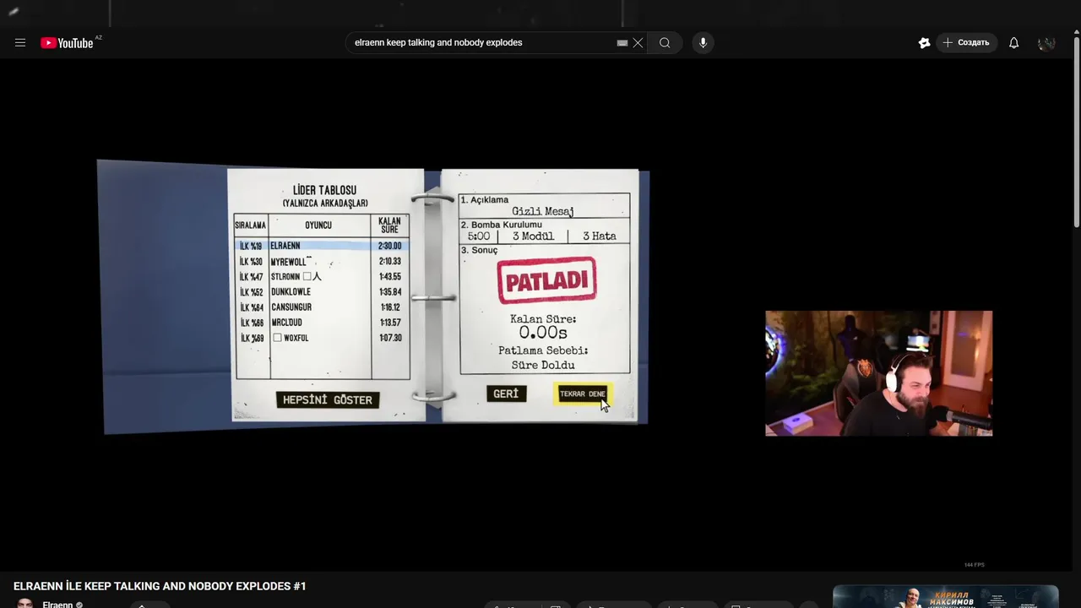Select the ELRAENN leaderboard row
Image resolution: width=1081 pixels, height=608 pixels.
click(x=322, y=246)
